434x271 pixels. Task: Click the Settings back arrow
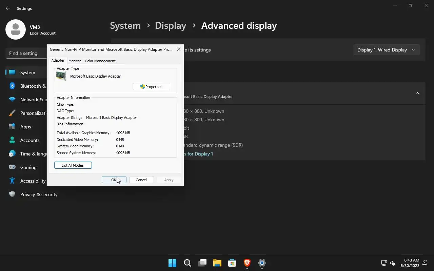(8, 8)
